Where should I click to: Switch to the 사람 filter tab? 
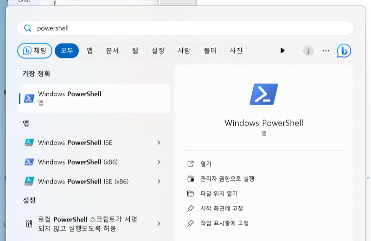pyautogui.click(x=184, y=51)
